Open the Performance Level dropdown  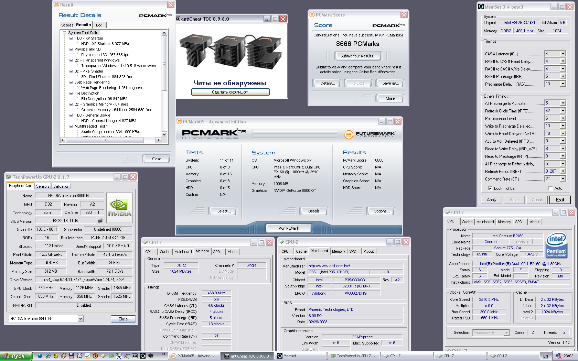pyautogui.click(x=563, y=118)
